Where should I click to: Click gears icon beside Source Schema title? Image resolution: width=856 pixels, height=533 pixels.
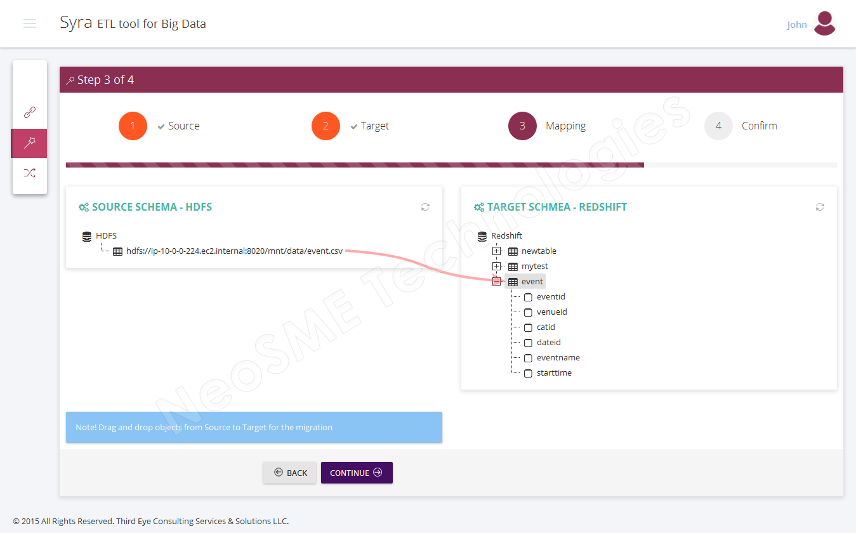coord(83,207)
